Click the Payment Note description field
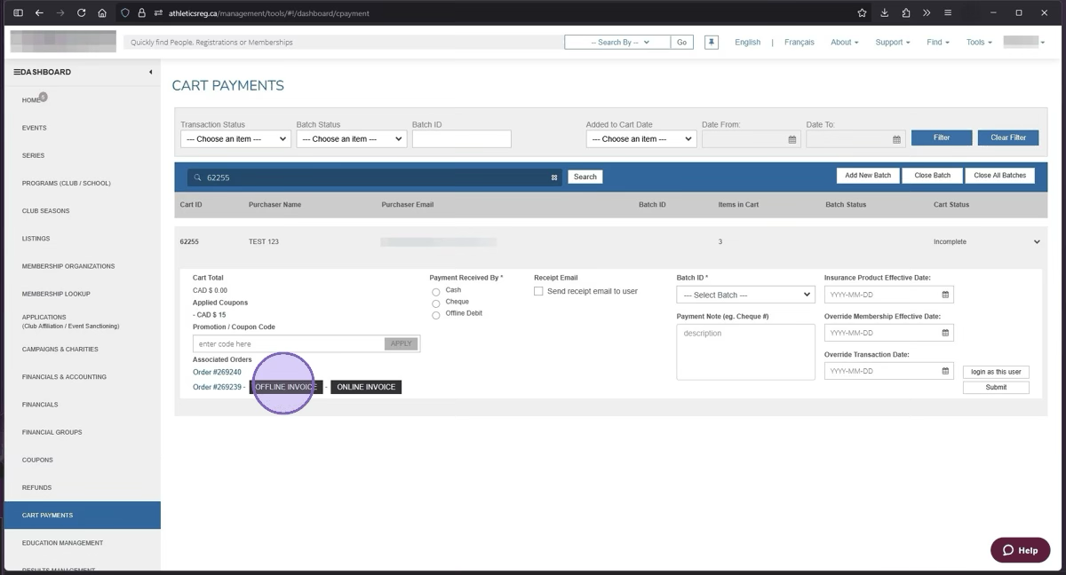The image size is (1066, 575). (x=745, y=351)
